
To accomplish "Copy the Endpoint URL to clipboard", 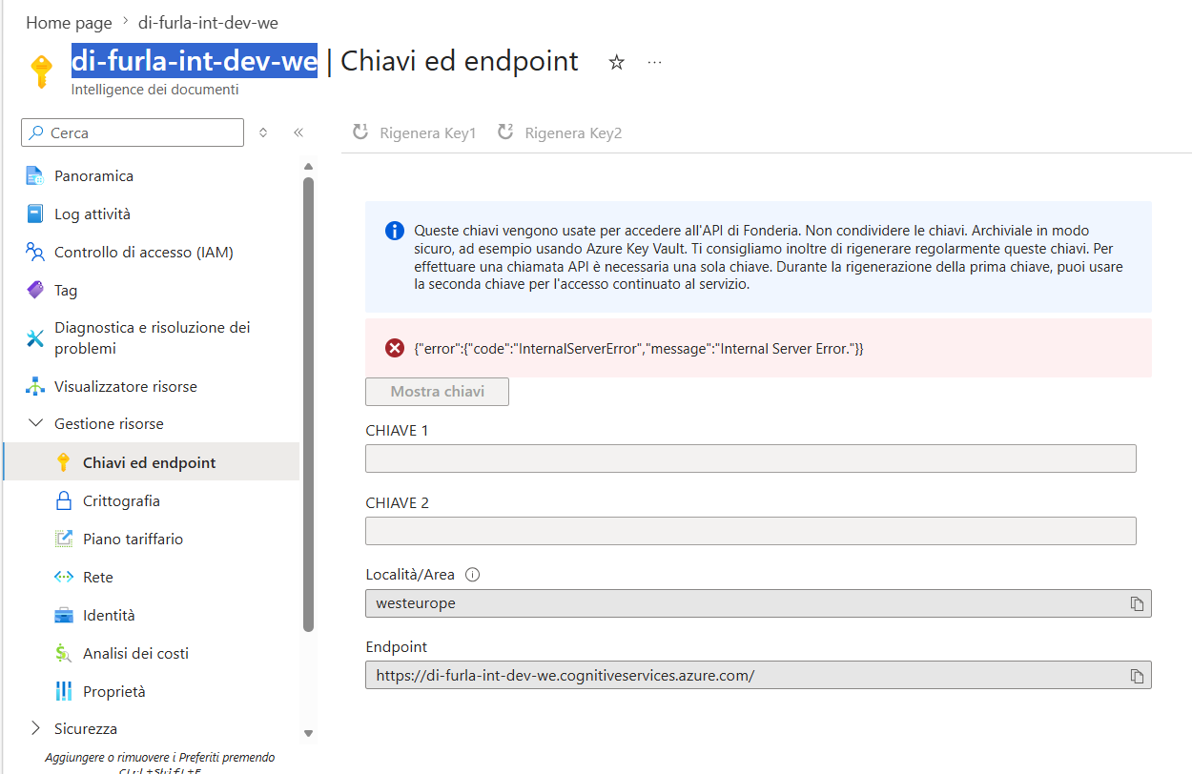I will (x=1137, y=676).
